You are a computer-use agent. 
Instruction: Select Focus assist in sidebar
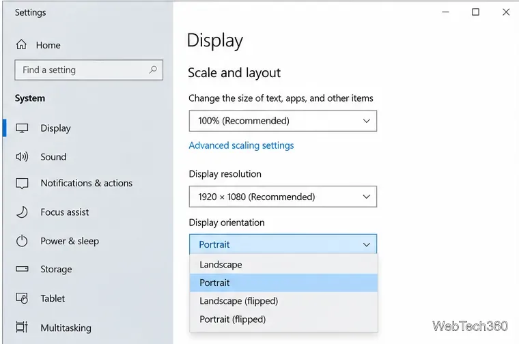[x=65, y=212]
